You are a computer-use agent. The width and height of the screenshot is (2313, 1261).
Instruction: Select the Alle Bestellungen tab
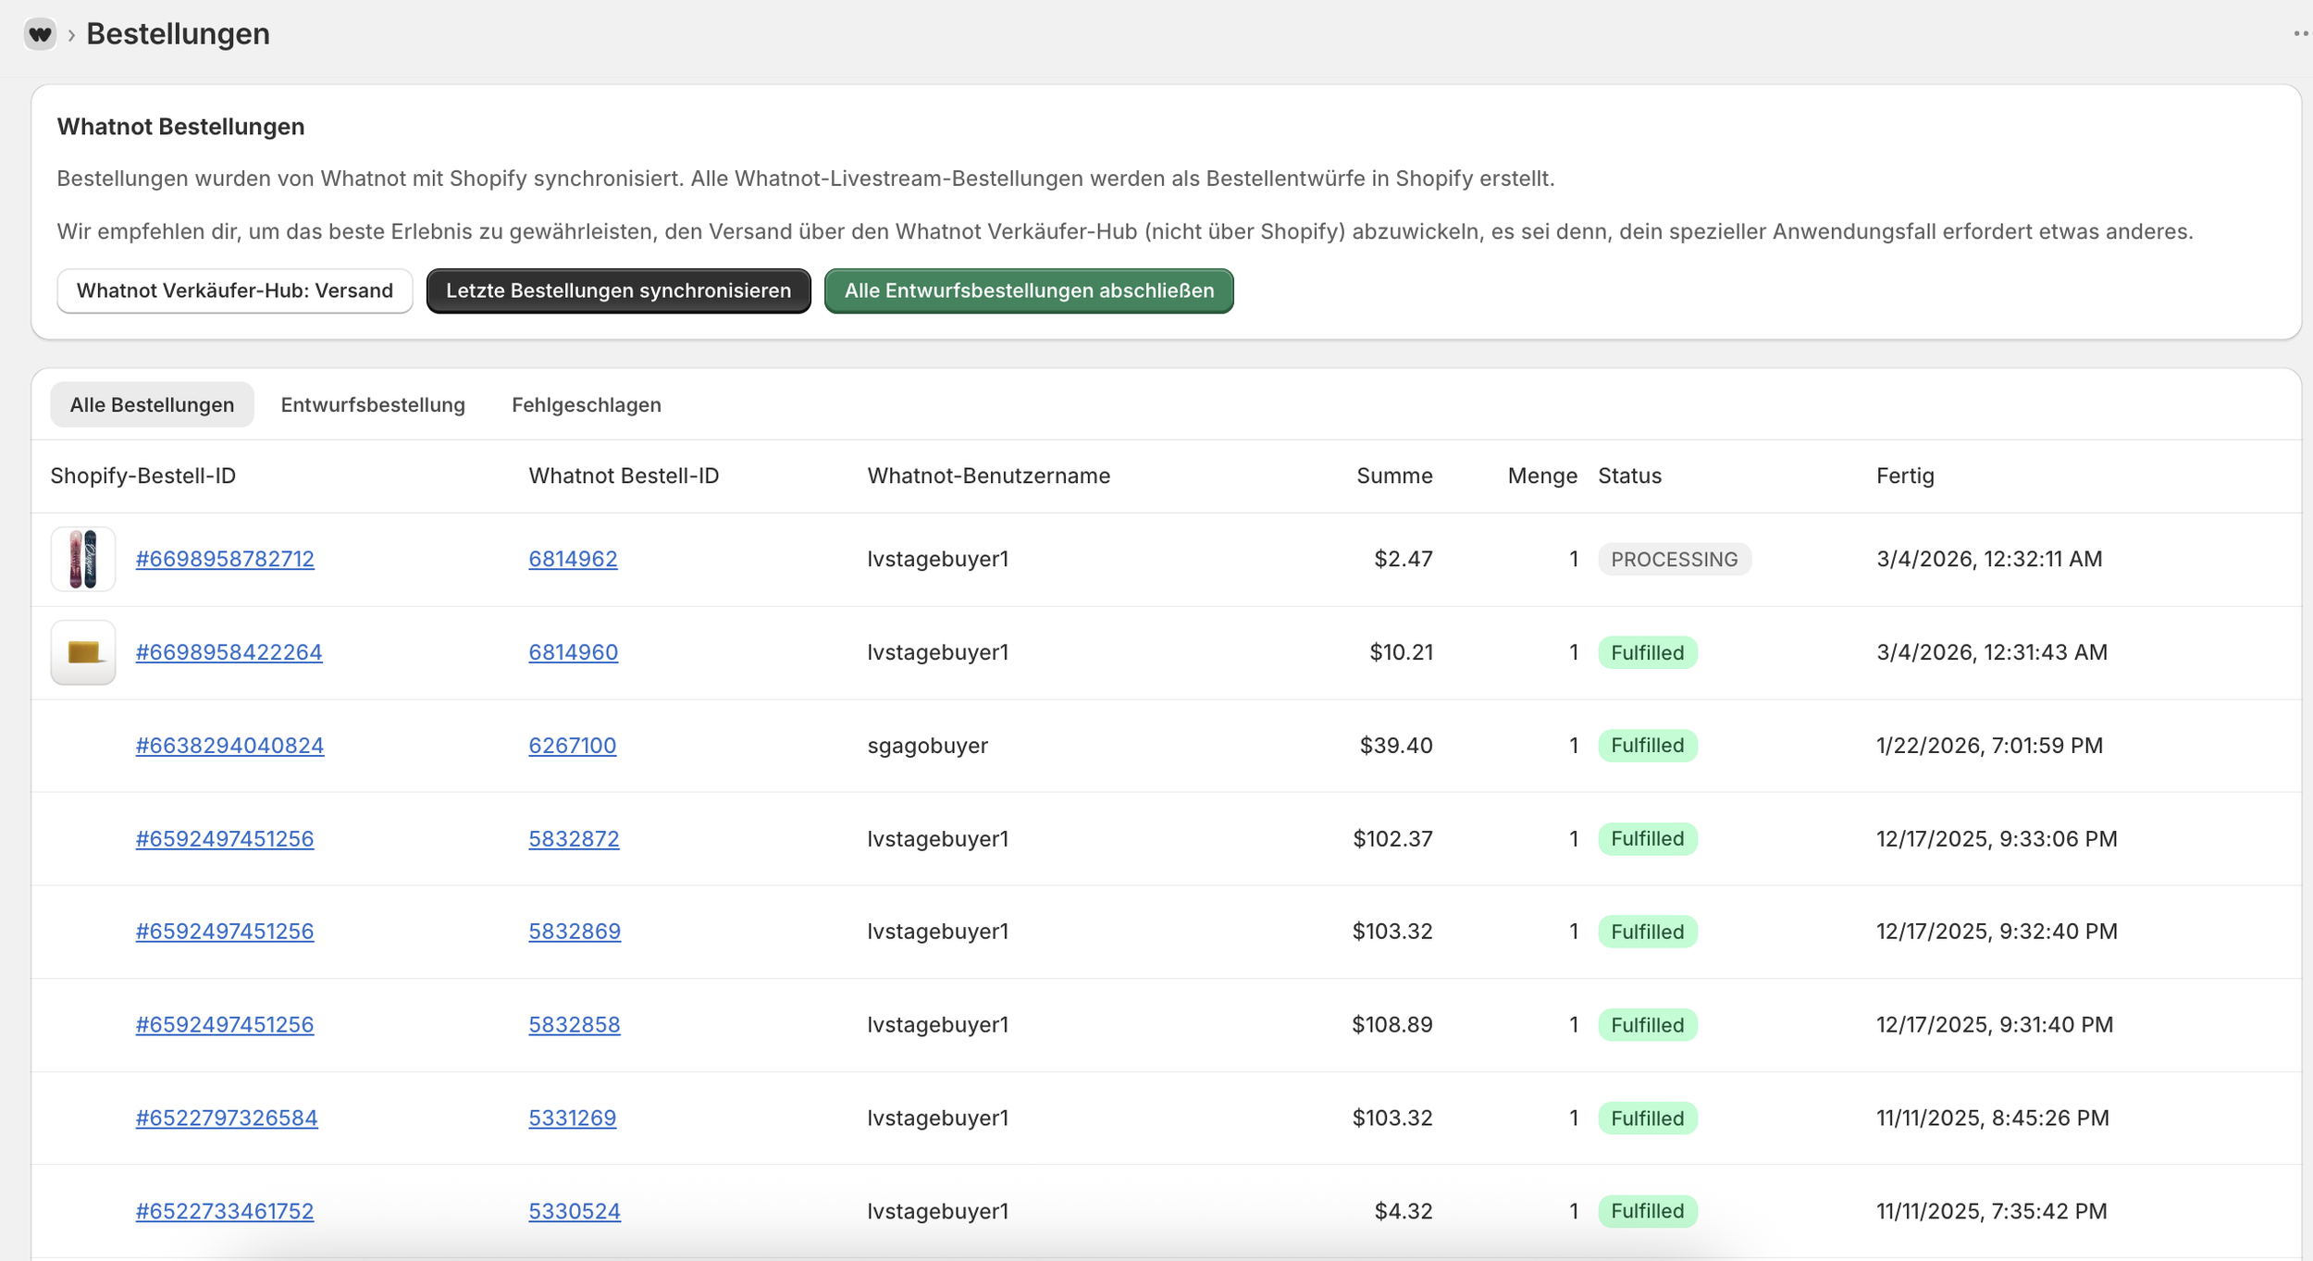[x=152, y=404]
